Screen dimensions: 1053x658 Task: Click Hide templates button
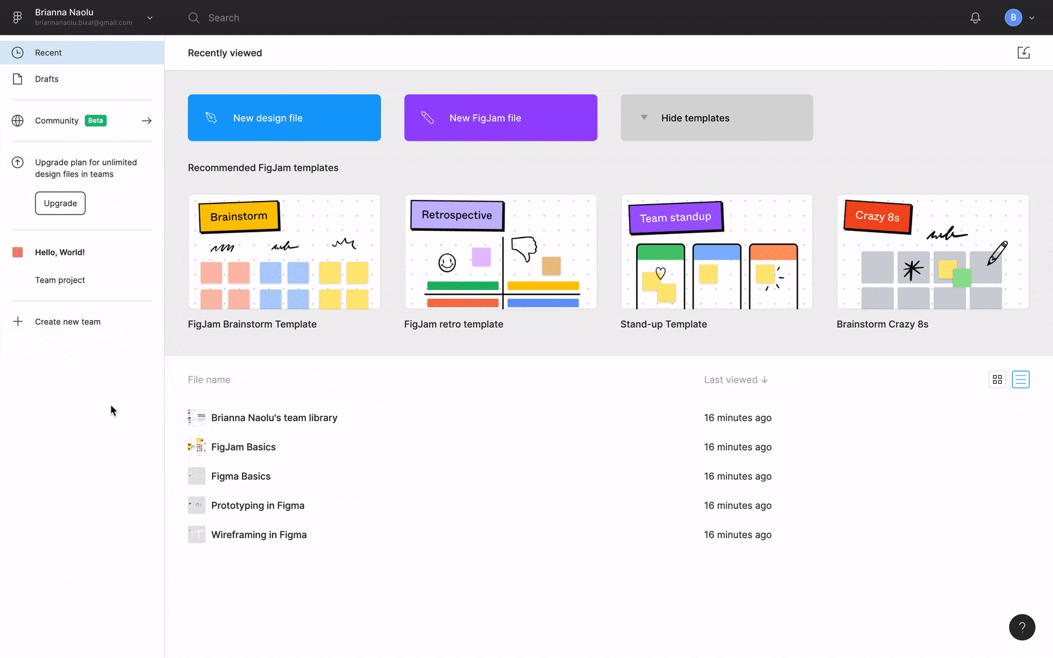(x=717, y=118)
